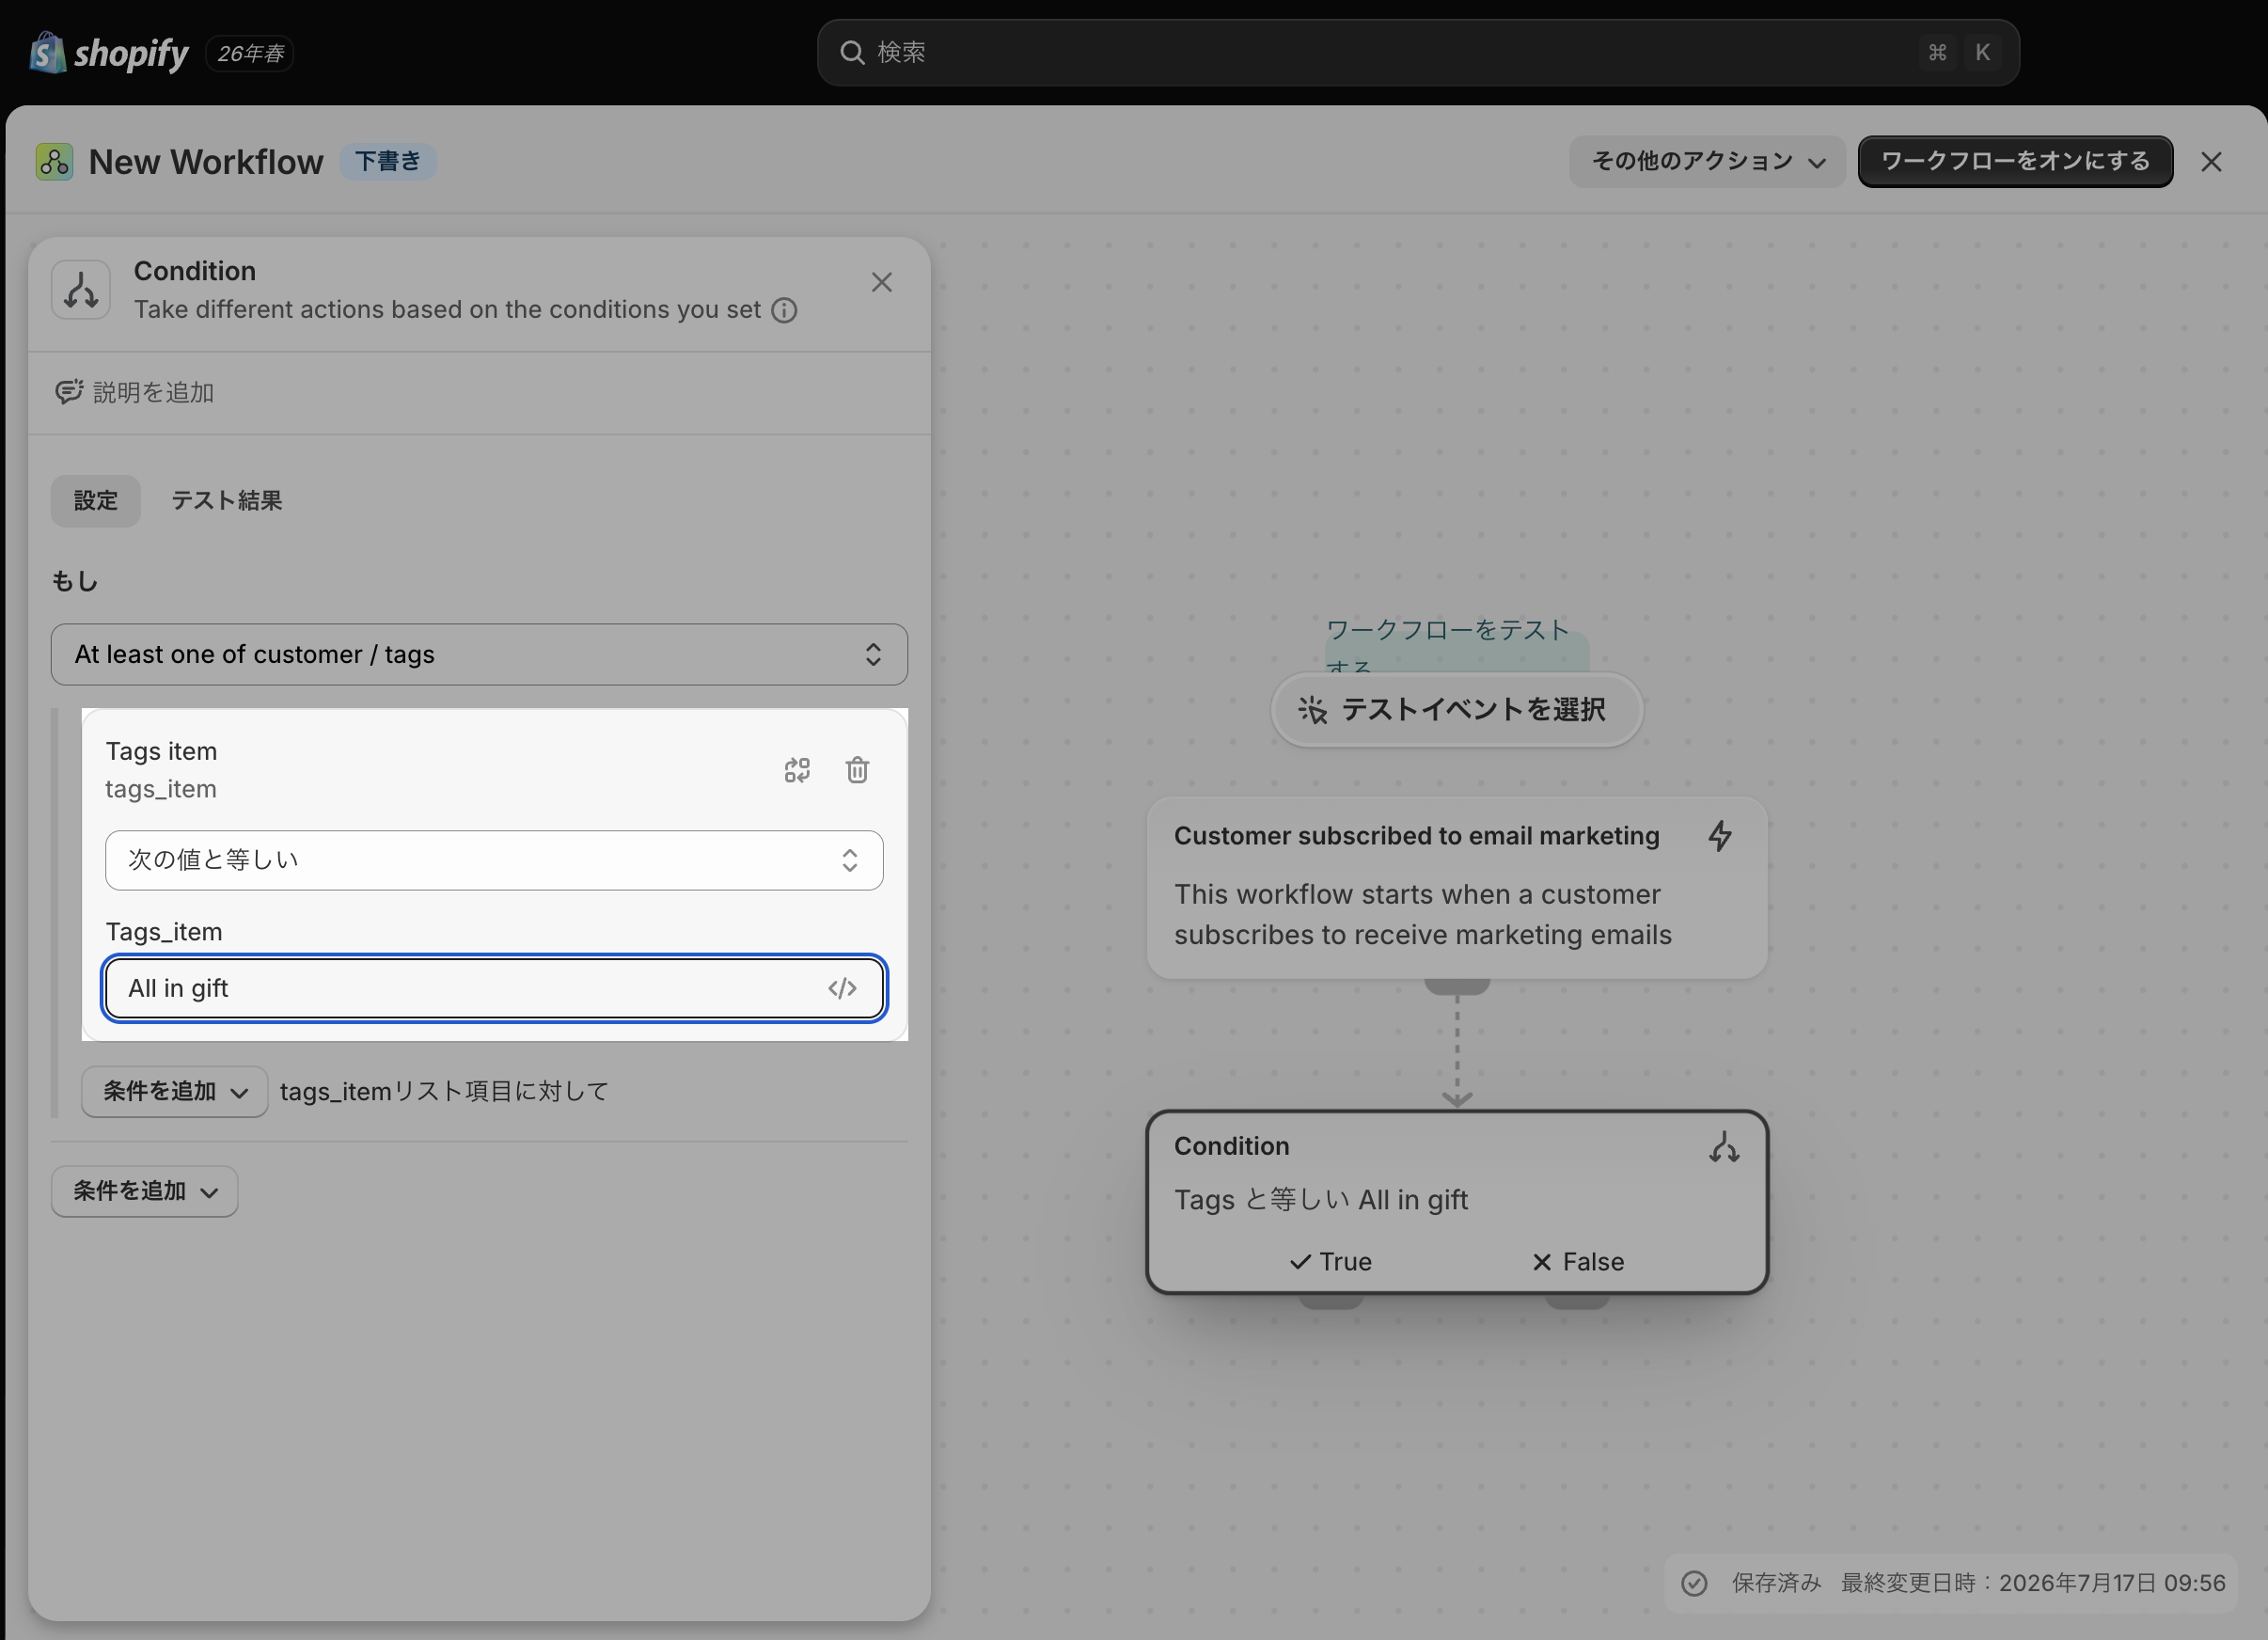Click the もし label
This screenshot has width=2268, height=1640.
(75, 582)
